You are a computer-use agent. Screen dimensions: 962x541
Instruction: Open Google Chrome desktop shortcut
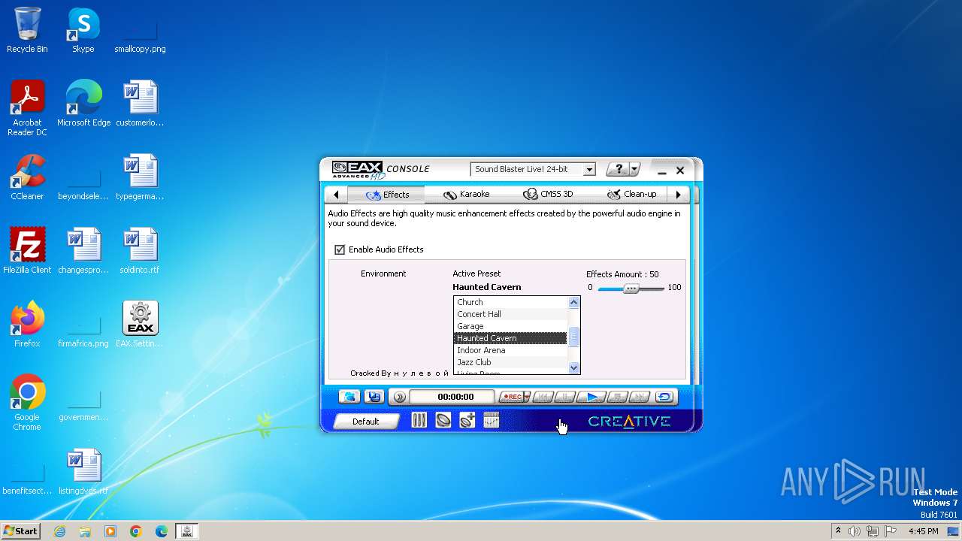click(x=27, y=403)
